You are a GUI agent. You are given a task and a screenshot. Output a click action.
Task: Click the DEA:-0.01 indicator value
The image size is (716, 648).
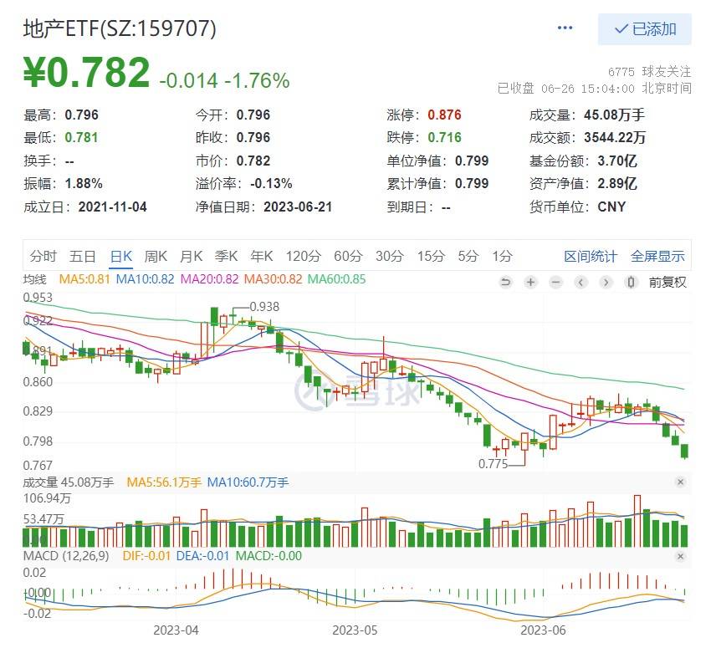[202, 556]
